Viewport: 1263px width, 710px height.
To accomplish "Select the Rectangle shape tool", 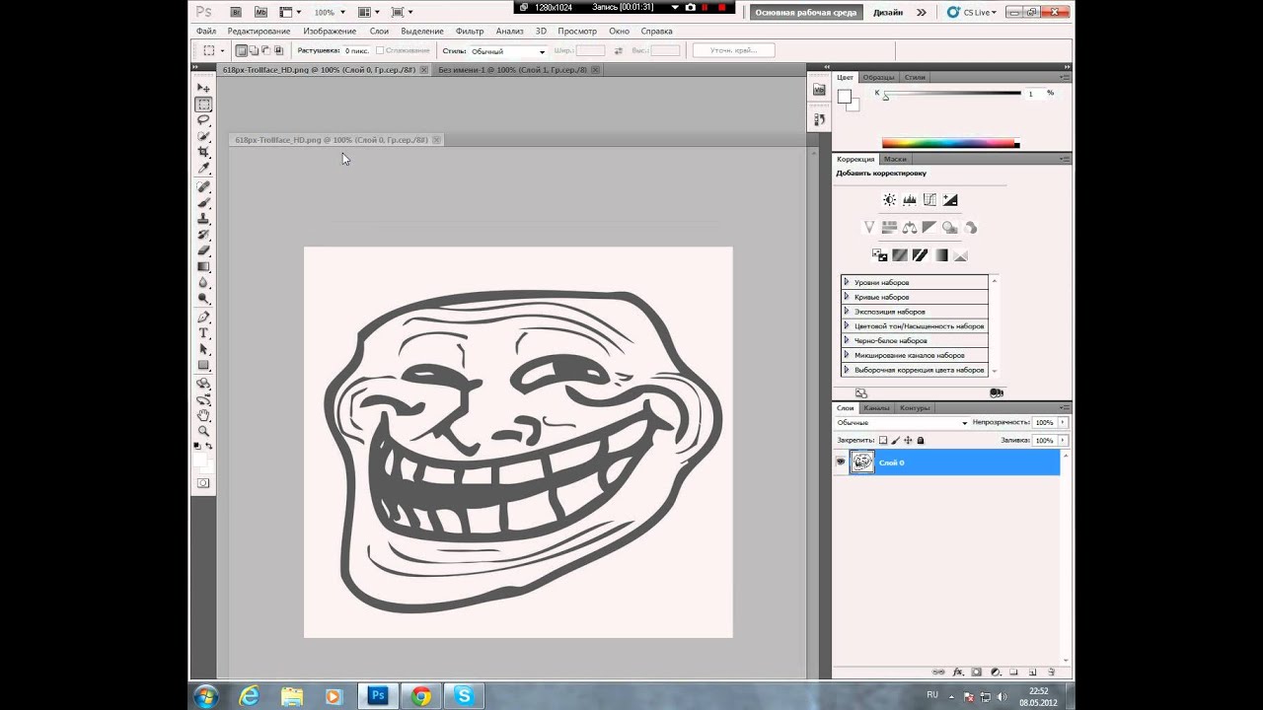I will [x=203, y=365].
